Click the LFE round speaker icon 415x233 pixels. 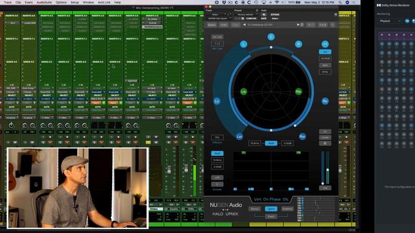325,44
